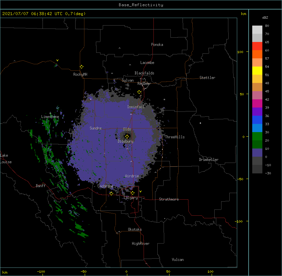Click the RockyMH label
This screenshot has width=282, height=276.
click(80, 74)
